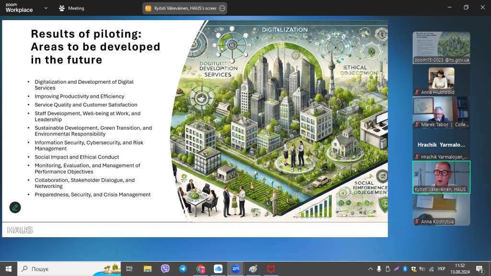Select Marek Tabor's video thumbnail
The height and width of the screenshot is (276, 491).
pos(441,112)
